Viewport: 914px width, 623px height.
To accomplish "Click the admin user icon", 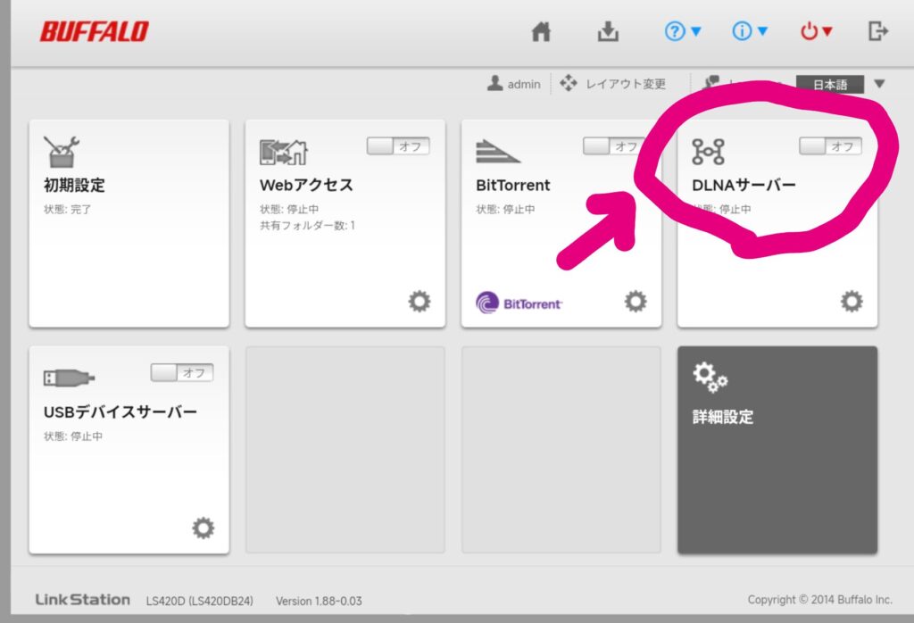I will click(494, 83).
